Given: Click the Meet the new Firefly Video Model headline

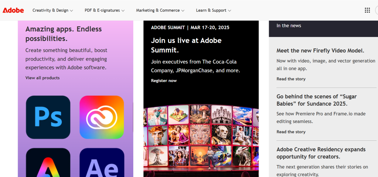Looking at the screenshot, I should point(320,51).
